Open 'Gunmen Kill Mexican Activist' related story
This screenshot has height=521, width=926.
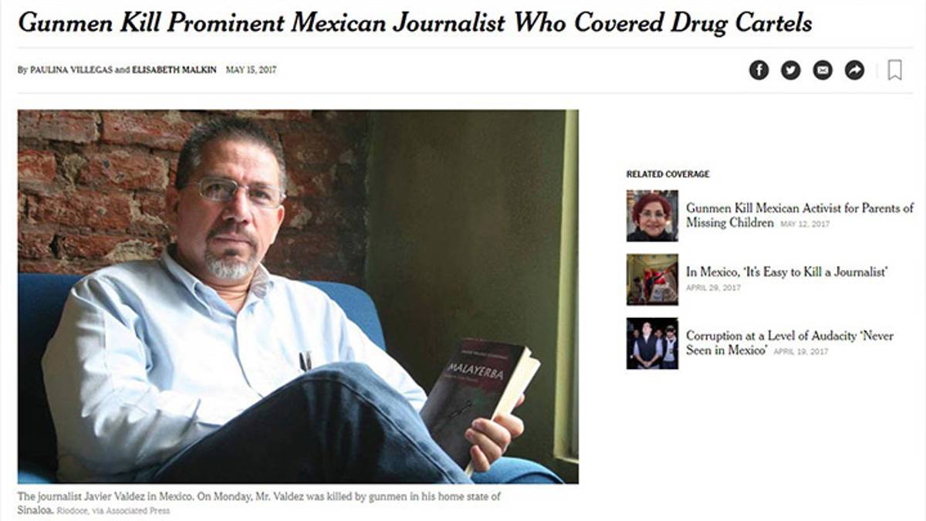pyautogui.click(x=800, y=215)
